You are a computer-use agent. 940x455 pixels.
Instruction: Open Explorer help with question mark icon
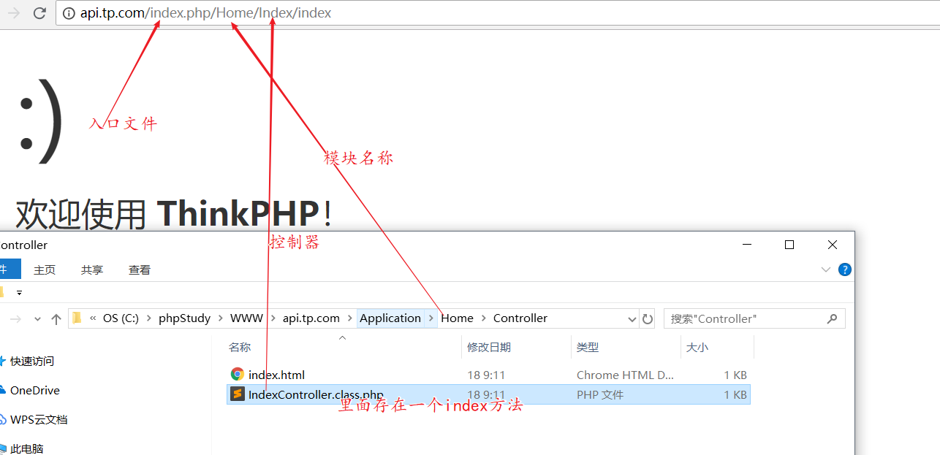pos(844,269)
